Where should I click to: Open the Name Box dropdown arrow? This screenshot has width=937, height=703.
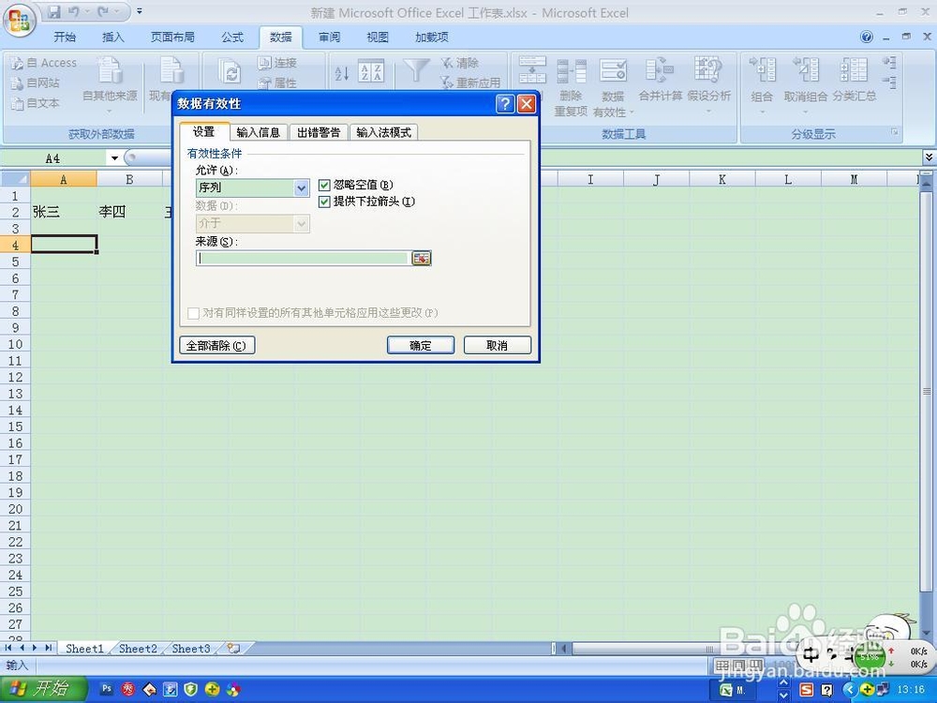[114, 158]
